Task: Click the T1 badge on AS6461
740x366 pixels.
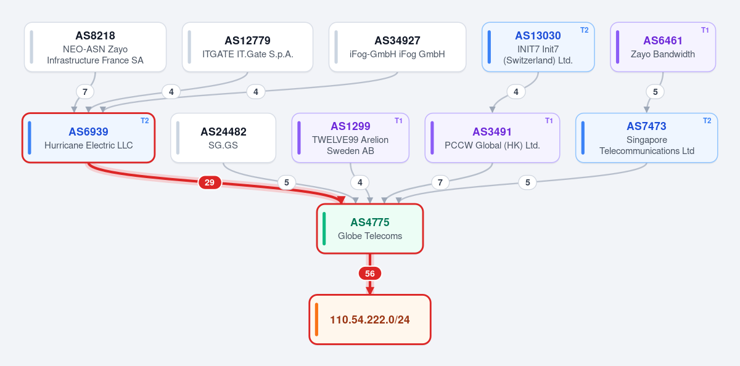Action: [x=705, y=30]
